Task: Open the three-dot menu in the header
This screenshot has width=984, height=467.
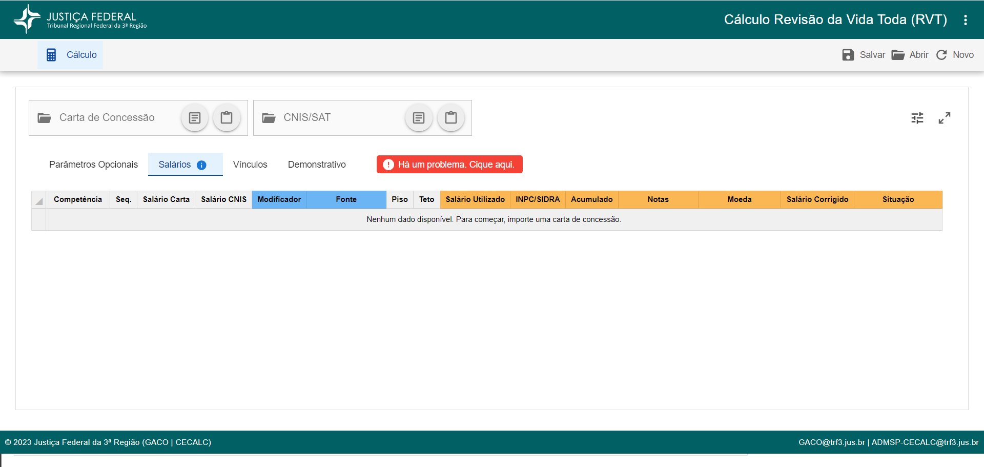Action: pos(966,20)
